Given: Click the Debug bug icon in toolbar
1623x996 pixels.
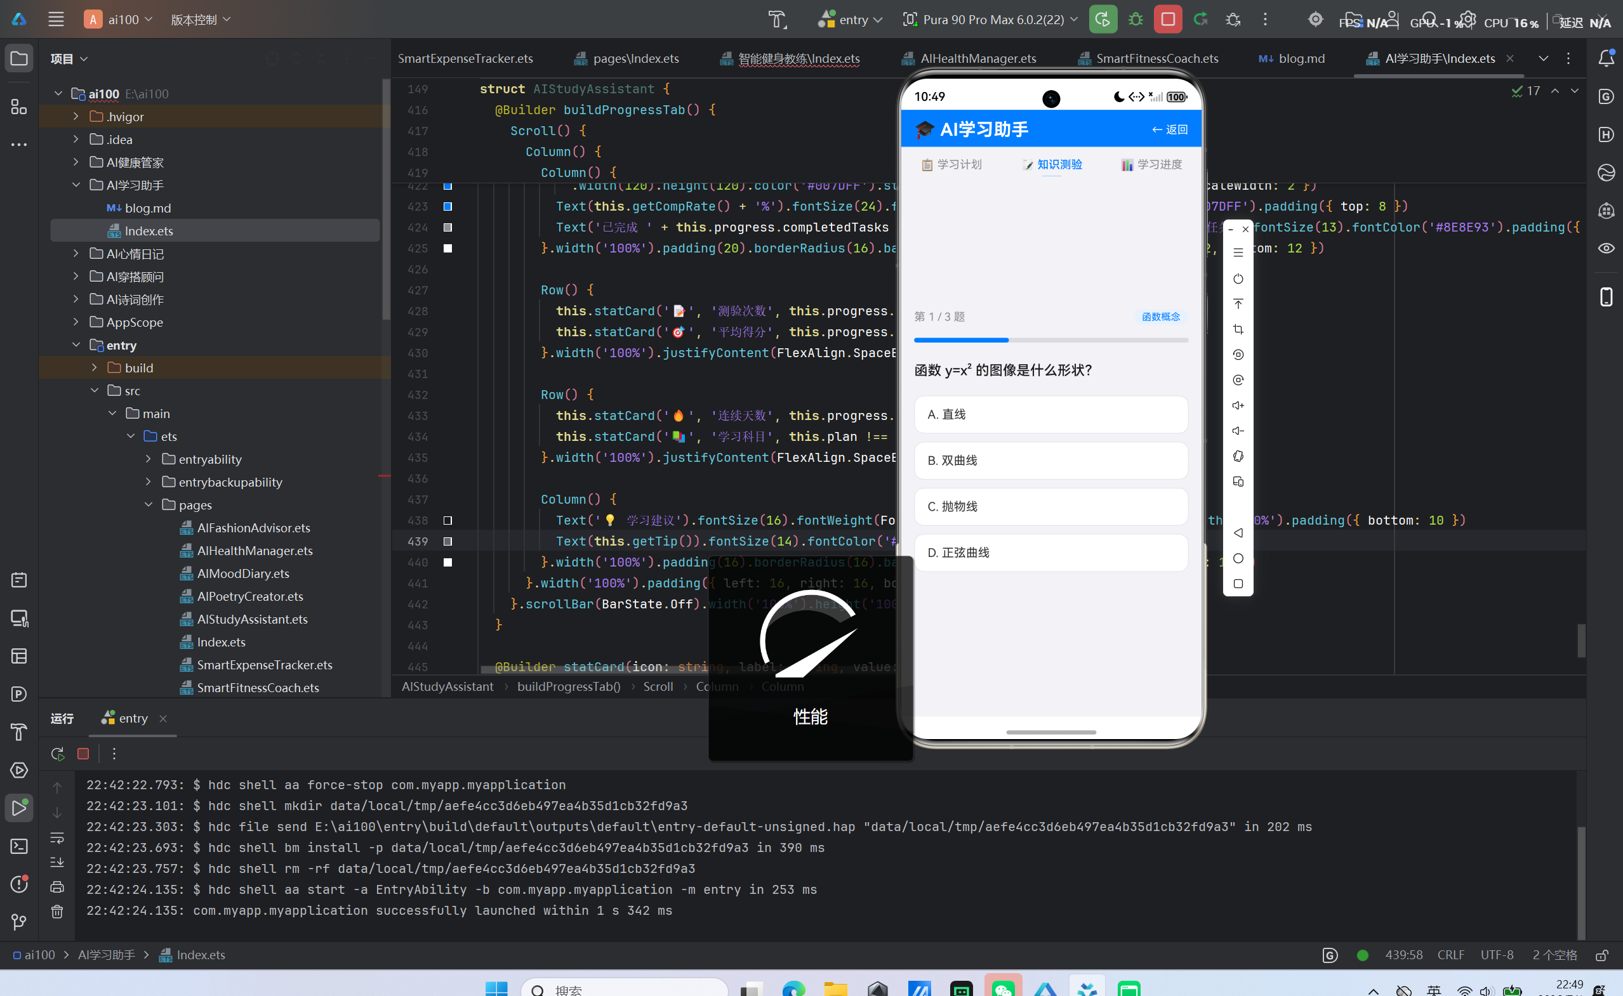Looking at the screenshot, I should click(1136, 19).
